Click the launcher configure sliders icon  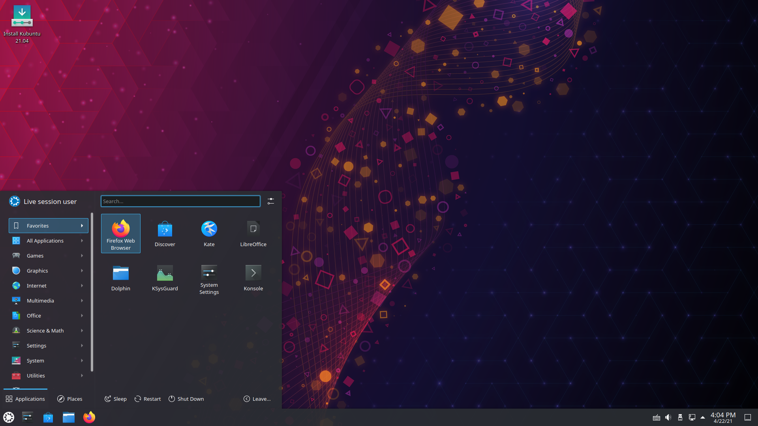point(271,201)
